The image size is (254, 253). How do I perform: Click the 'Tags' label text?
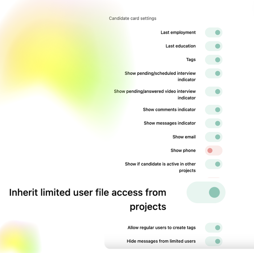[x=191, y=60]
